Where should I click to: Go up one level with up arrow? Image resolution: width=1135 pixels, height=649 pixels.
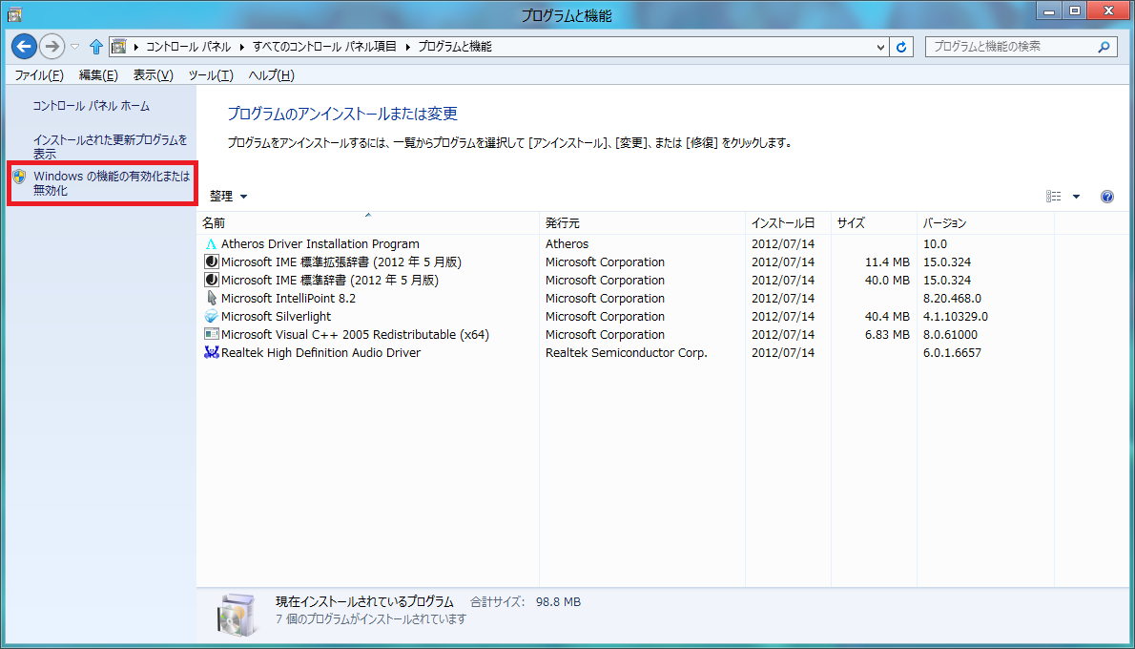point(95,47)
